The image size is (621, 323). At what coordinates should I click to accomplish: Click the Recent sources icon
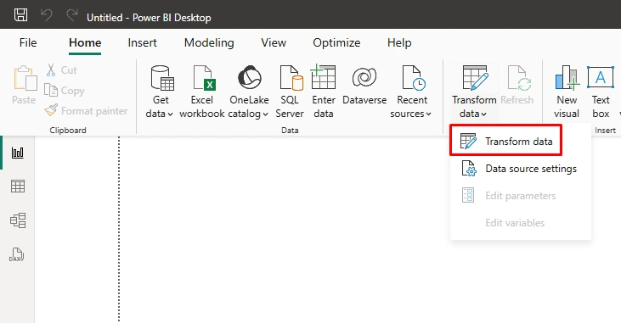[x=413, y=78]
